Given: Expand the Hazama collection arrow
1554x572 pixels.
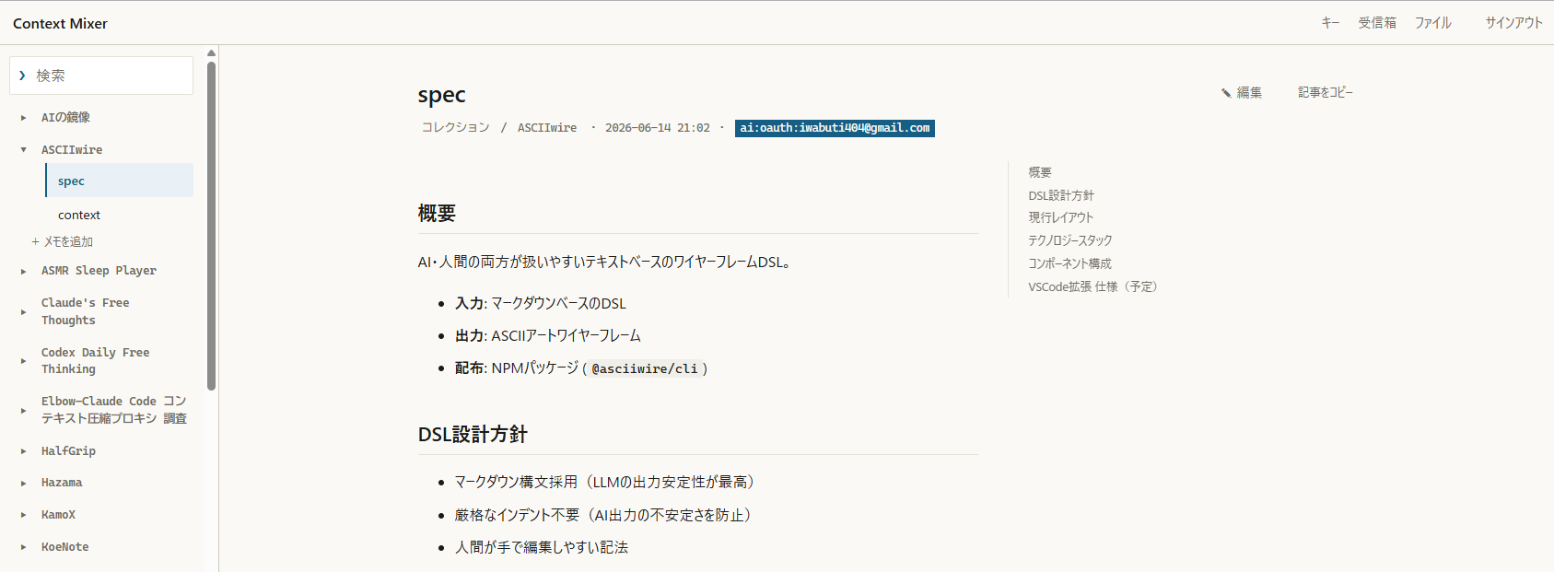Looking at the screenshot, I should click(x=23, y=483).
